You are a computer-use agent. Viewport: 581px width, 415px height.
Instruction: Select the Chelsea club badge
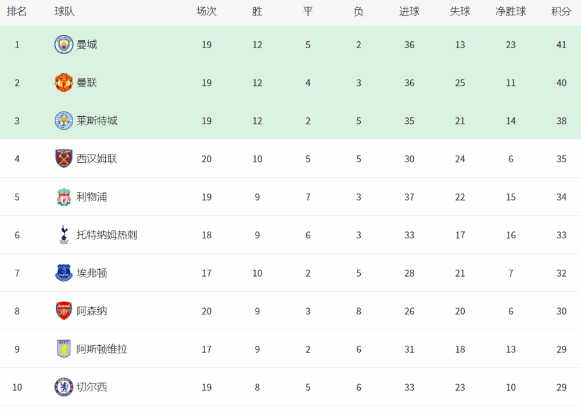(x=64, y=387)
